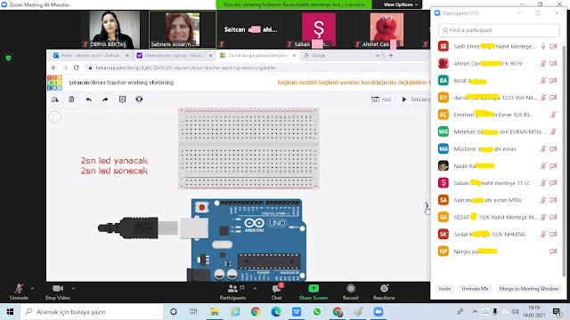This screenshot has height=320, width=570.
Task: Click the camera-off icon for Sedat 10/K NHMTAL
Action: pos(553,234)
